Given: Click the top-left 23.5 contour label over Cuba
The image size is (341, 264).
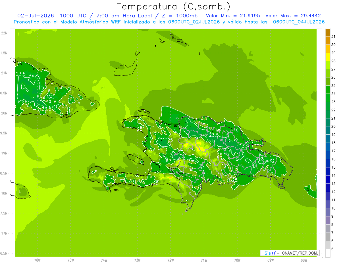Looking at the screenshot, I should click(x=21, y=74).
